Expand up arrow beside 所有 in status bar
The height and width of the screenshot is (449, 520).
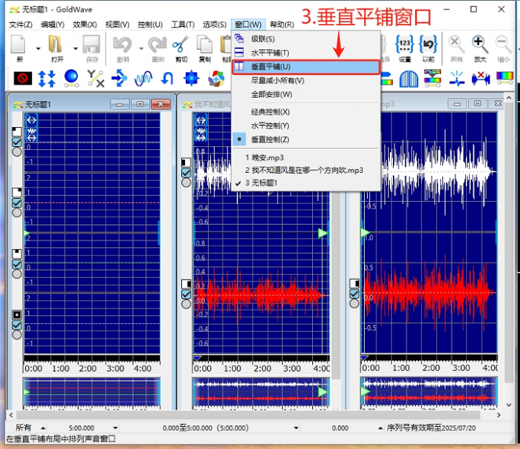click(43, 428)
